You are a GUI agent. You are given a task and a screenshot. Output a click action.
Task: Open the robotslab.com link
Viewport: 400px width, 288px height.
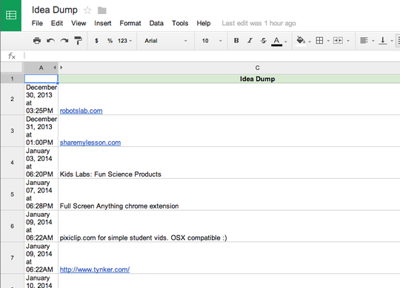pyautogui.click(x=81, y=111)
